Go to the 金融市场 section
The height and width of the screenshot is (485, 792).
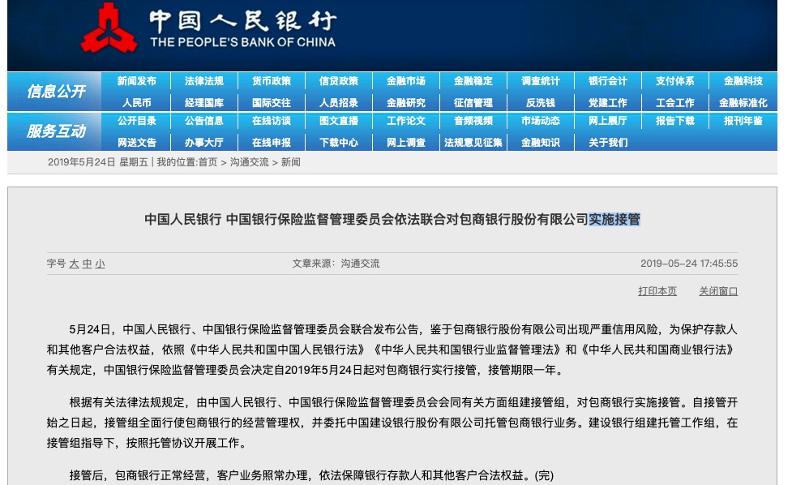tap(406, 81)
